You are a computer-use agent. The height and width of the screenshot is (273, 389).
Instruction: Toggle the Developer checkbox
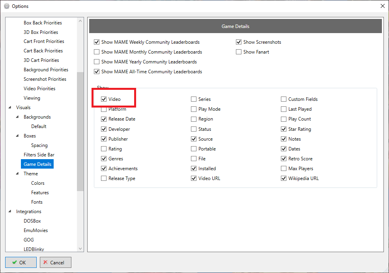coord(104,129)
